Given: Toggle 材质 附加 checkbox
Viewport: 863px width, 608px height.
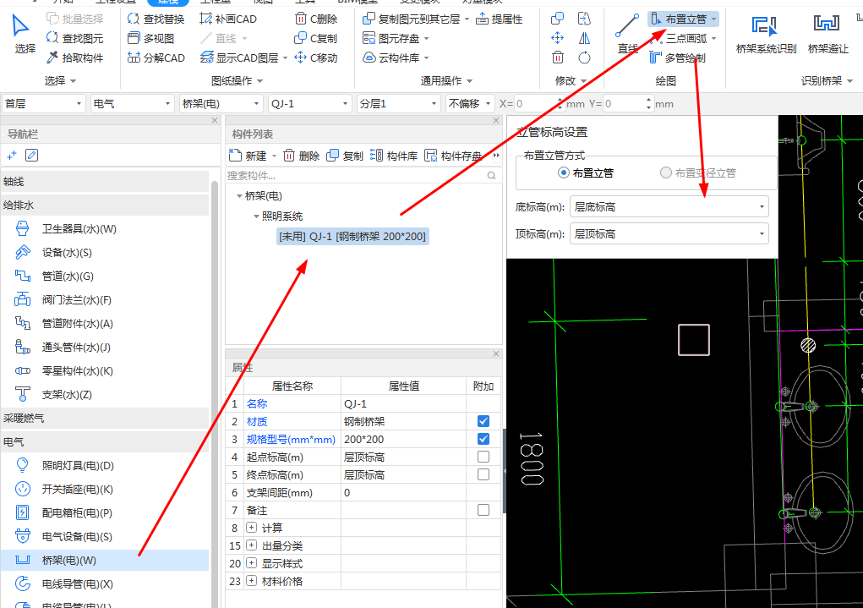Looking at the screenshot, I should point(483,421).
